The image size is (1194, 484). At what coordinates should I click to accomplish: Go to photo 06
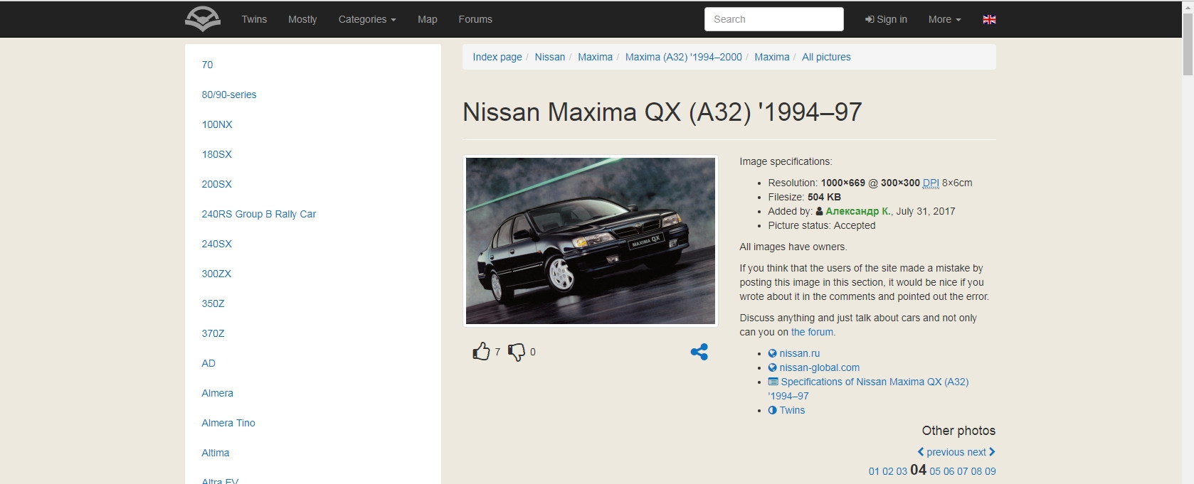pyautogui.click(x=949, y=471)
